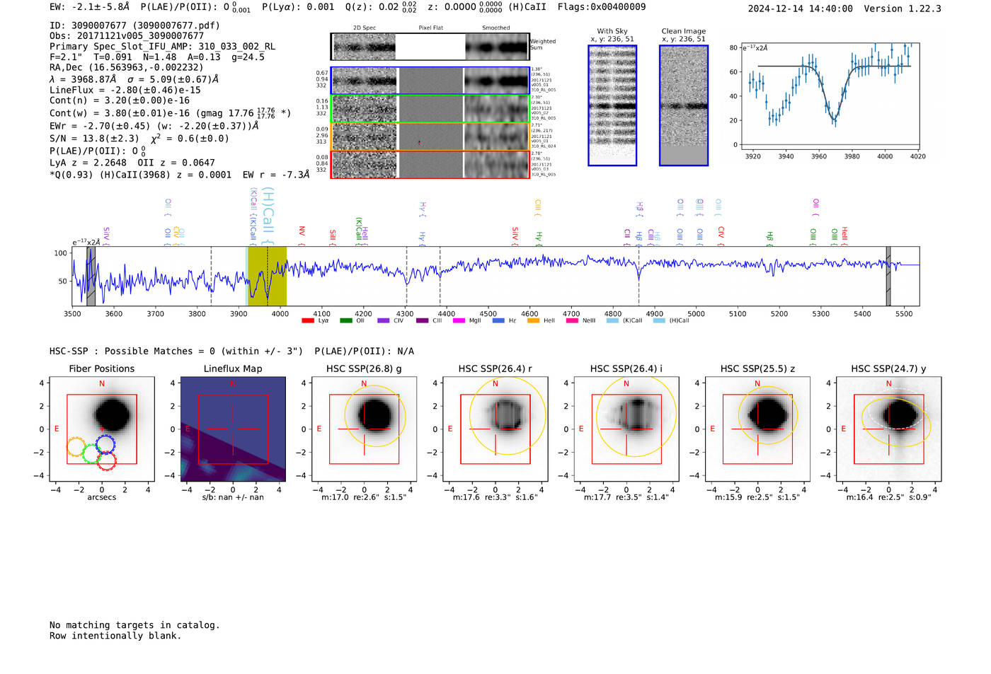This screenshot has width=991, height=674.
Task: Click the red fiber circle in Fiber Positions
Action: (x=106, y=461)
